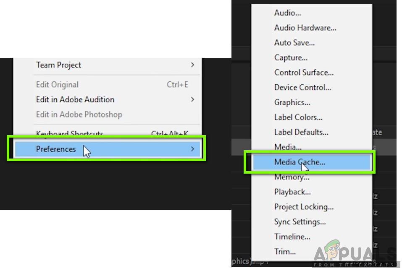Expand the Edit in Adobe Audition arrow
402x268 pixels.
(x=192, y=99)
